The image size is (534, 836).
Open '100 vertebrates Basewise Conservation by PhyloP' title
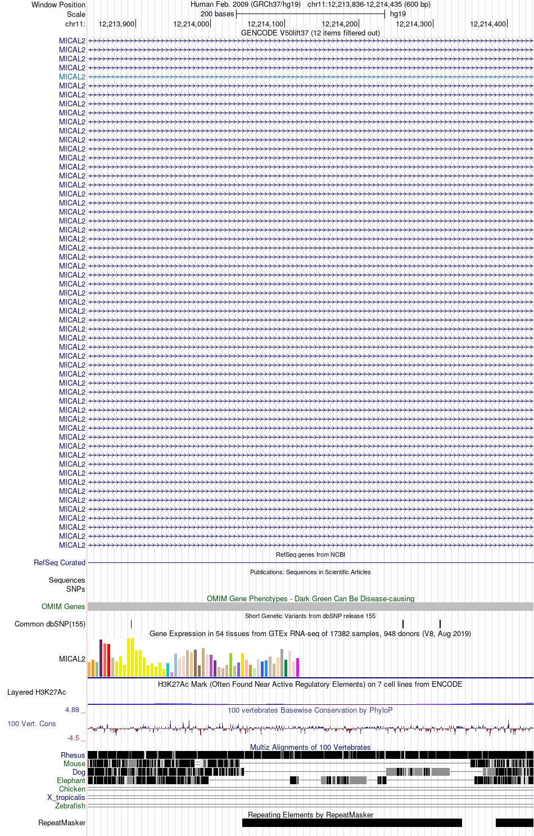pos(310,710)
